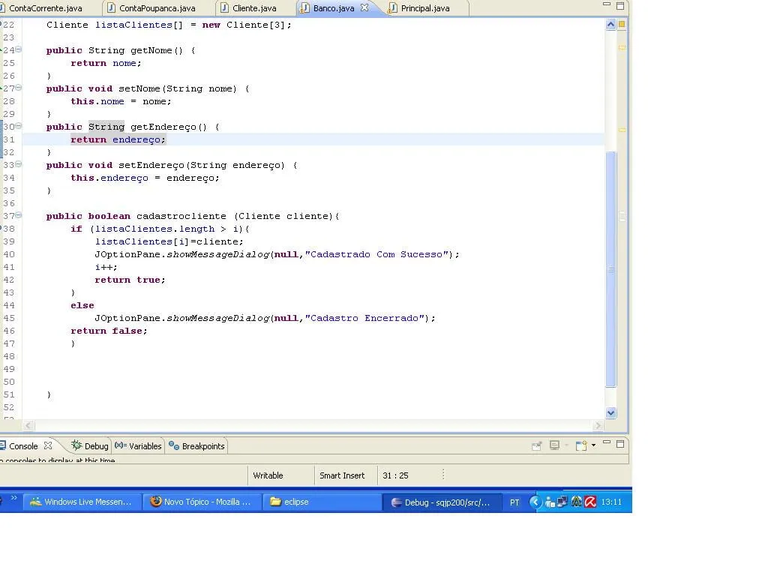768x576 pixels.
Task: Collapse the cadastrocliente method at line 37
Action: (x=19, y=216)
